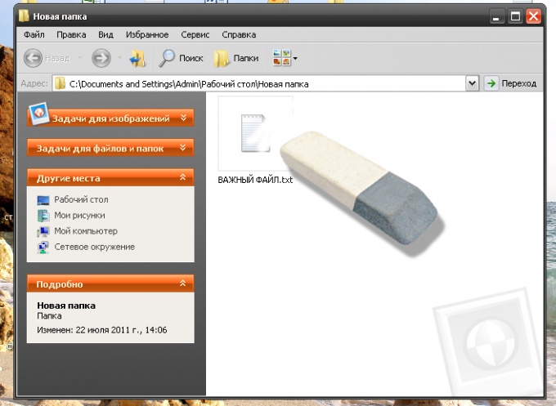Open the Рабочий стол link
This screenshot has width=556, height=406.
coord(81,199)
